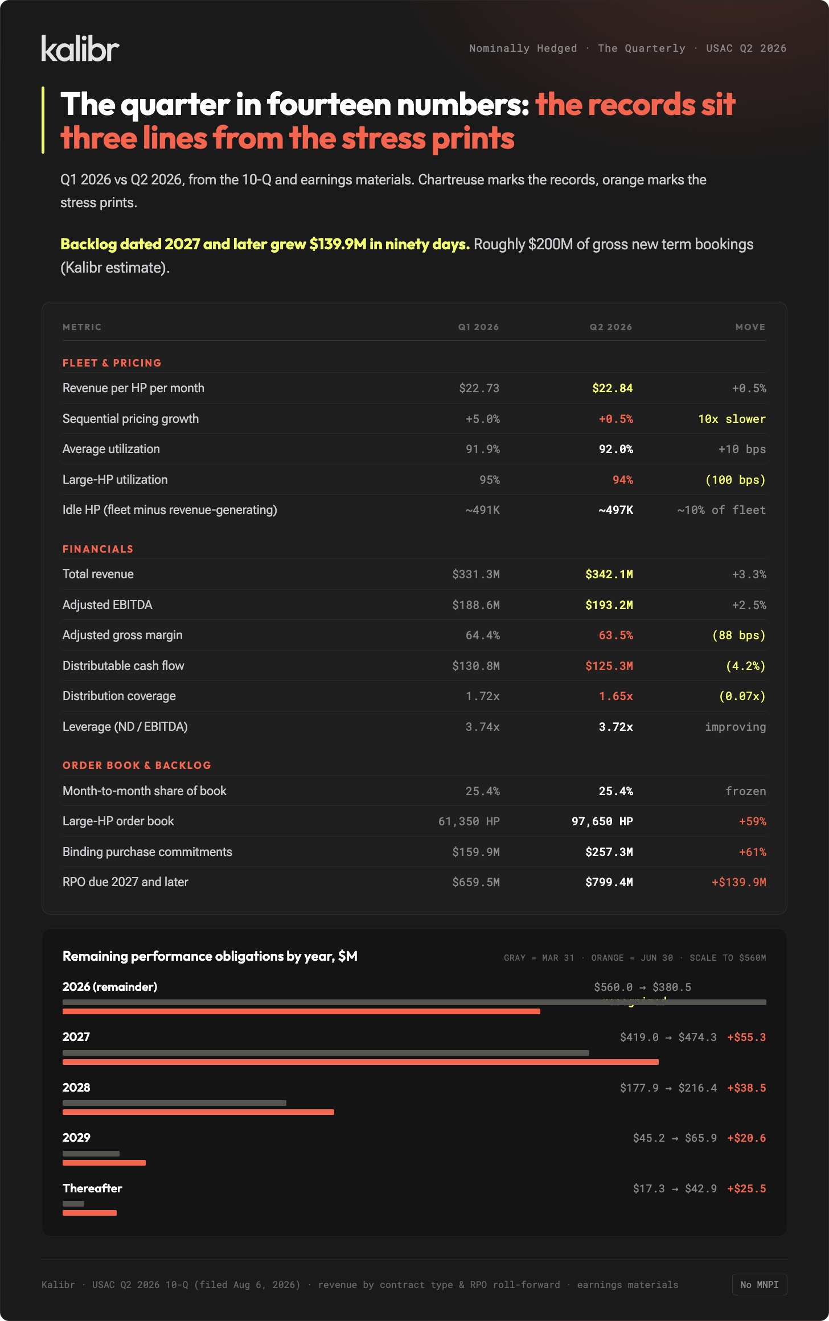Click the chart legend text
The image size is (829, 1321).
(x=635, y=958)
